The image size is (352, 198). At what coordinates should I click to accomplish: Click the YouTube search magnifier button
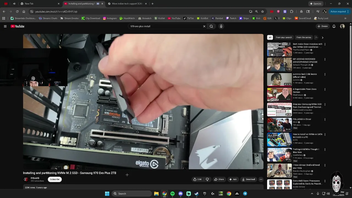tap(211, 26)
